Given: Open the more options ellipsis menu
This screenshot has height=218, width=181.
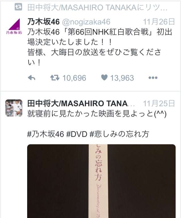Looking at the screenshot, I should tap(153, 78).
